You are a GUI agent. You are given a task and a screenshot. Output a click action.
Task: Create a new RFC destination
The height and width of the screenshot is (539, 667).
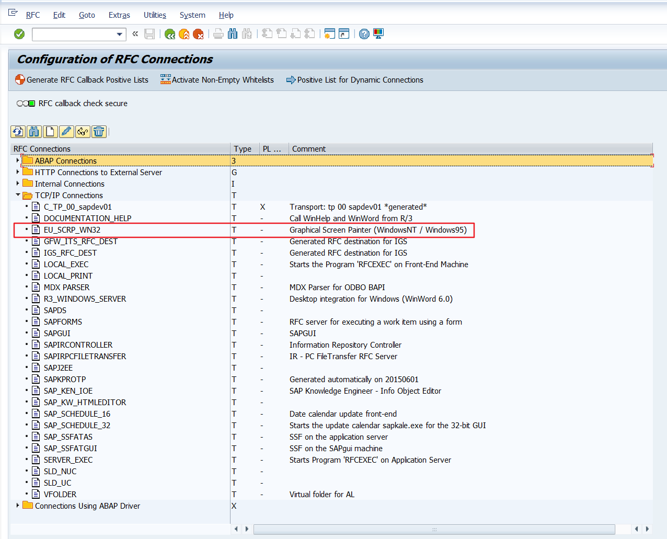(x=50, y=132)
